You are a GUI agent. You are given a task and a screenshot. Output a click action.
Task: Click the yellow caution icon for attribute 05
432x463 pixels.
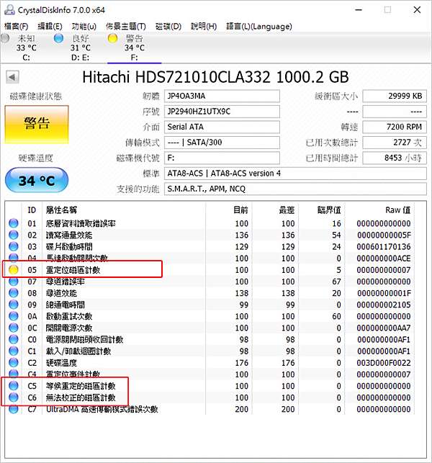tap(13, 270)
